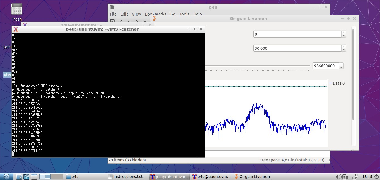Decrement the spinbox showing 0
This screenshot has width=380, height=180.
pyautogui.click(x=344, y=36)
